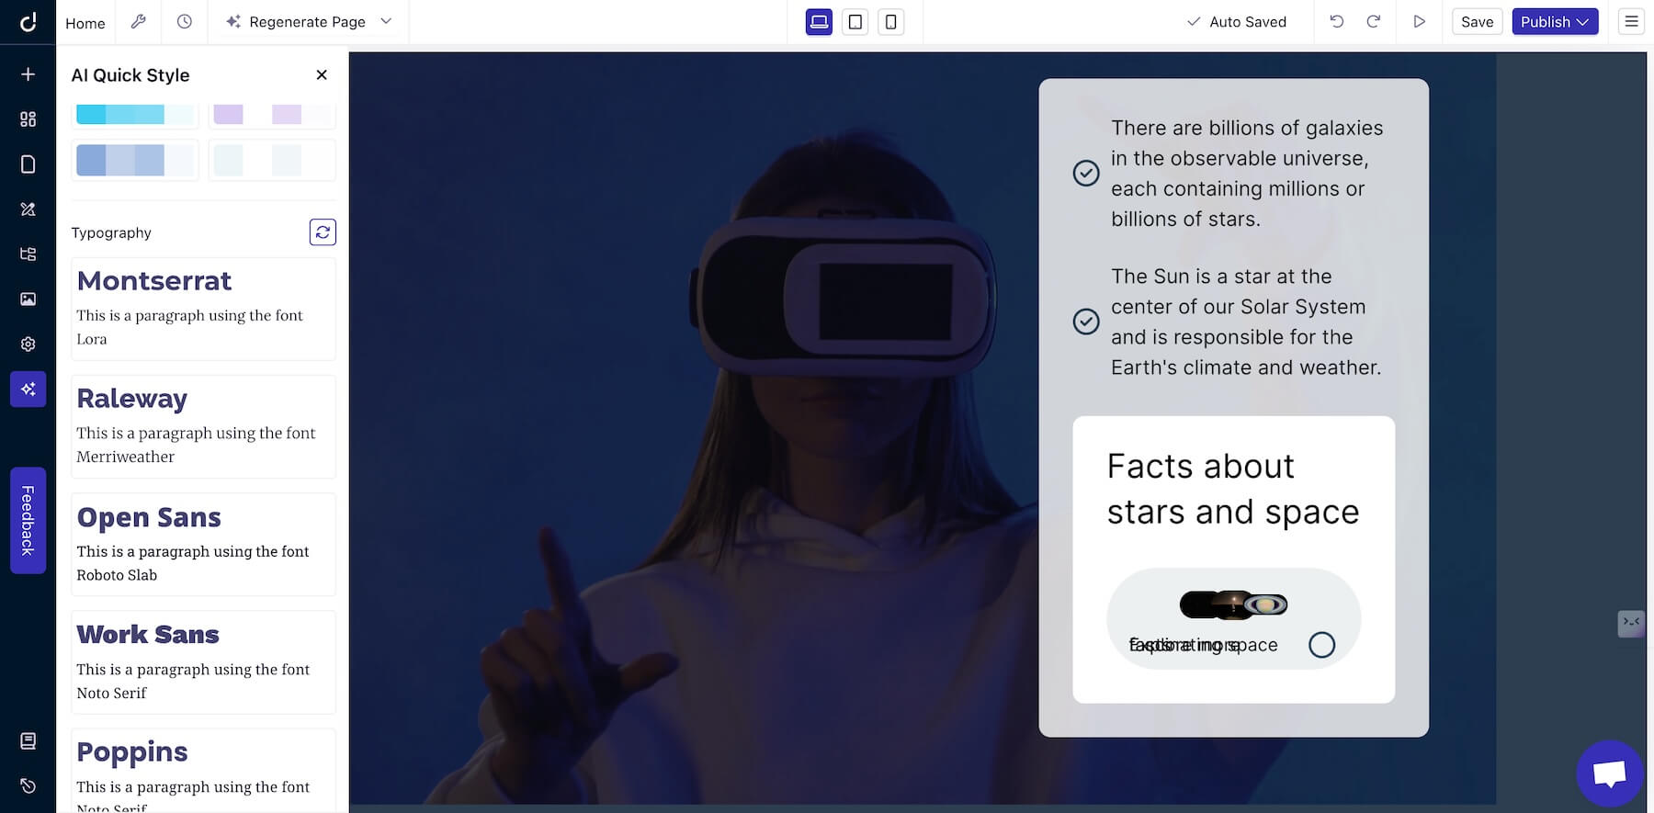This screenshot has height=813, width=1654.
Task: Open the hamburger menu icon
Action: [1632, 21]
